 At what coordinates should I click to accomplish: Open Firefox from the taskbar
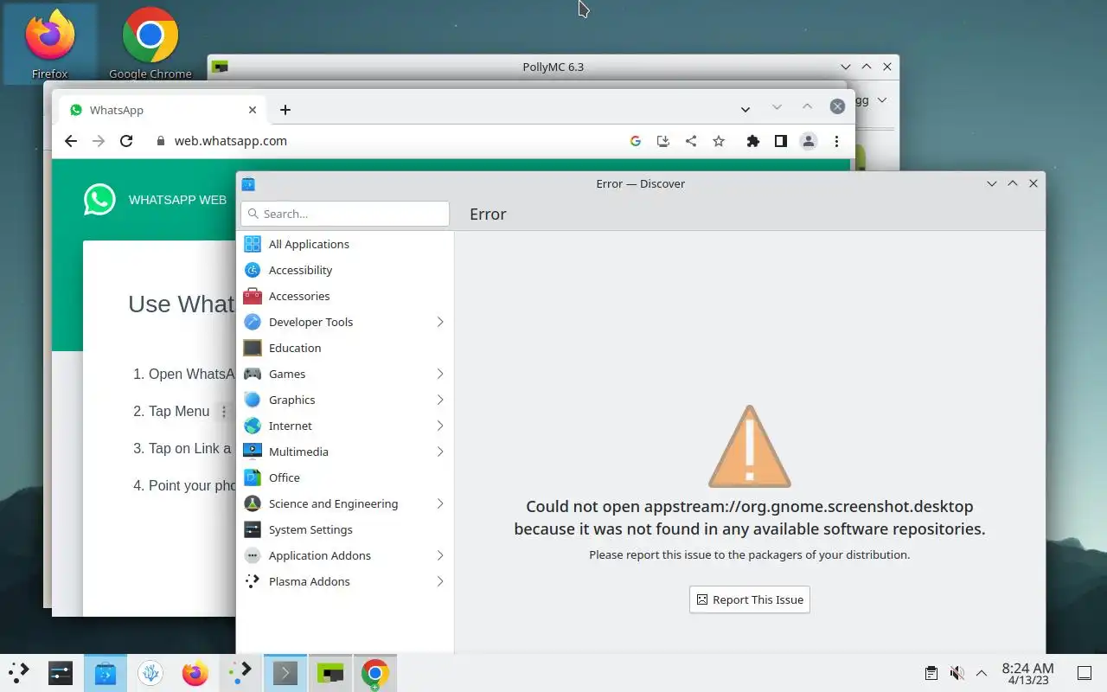195,673
